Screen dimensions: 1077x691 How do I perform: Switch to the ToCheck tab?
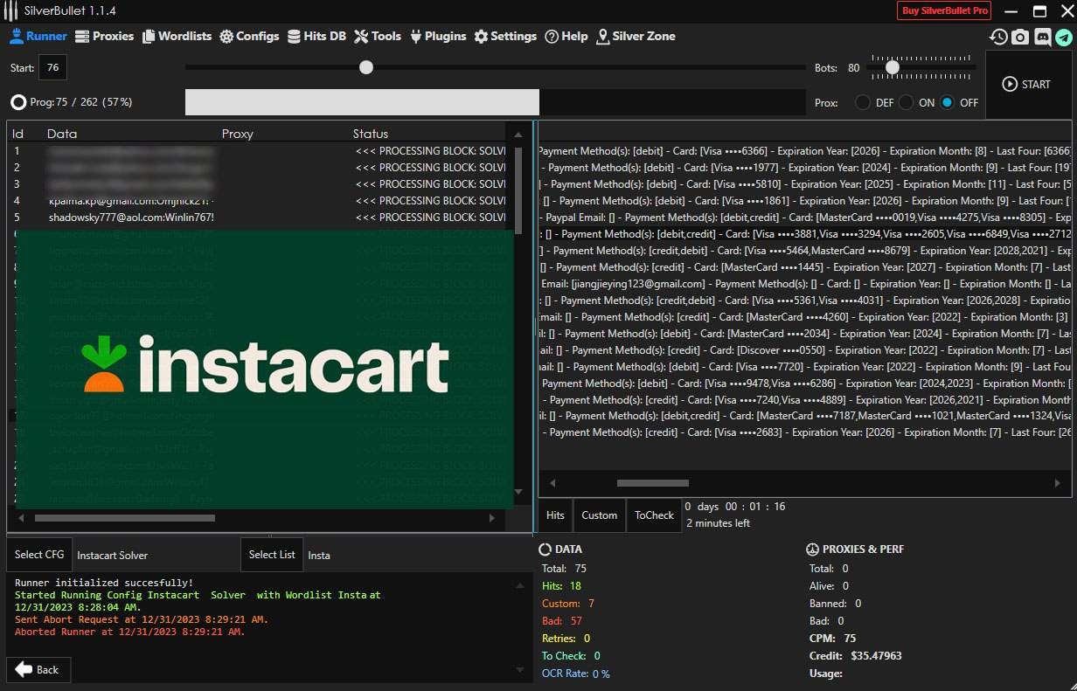pyautogui.click(x=654, y=515)
